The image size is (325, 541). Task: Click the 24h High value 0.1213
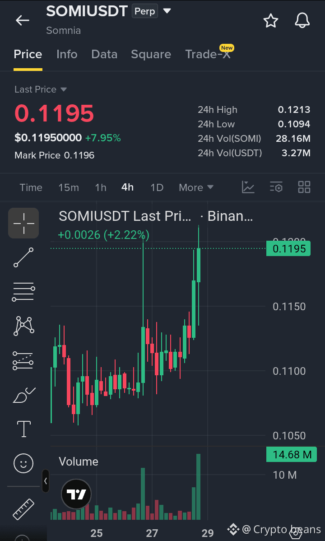[x=294, y=110]
